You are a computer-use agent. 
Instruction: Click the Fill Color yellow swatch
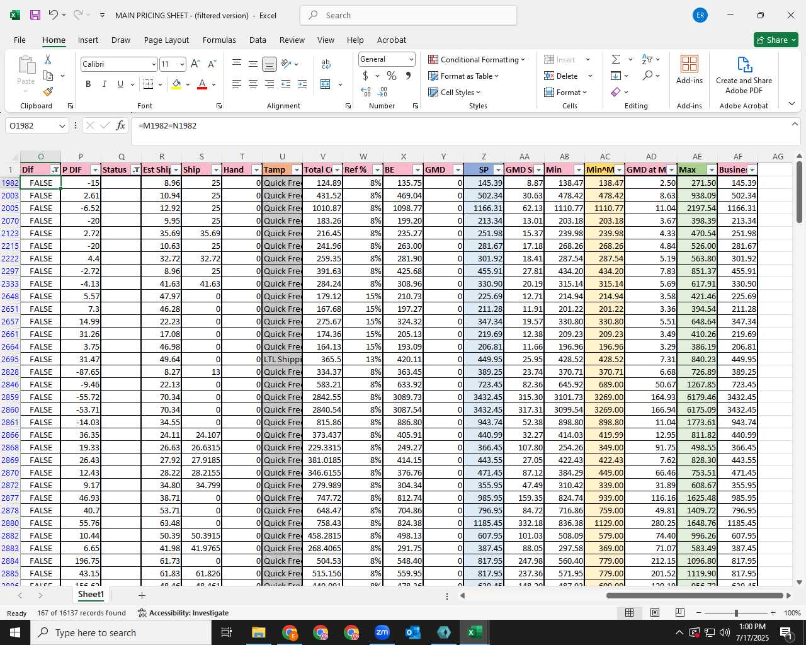tap(176, 84)
